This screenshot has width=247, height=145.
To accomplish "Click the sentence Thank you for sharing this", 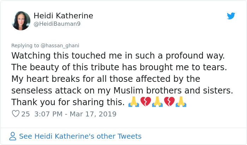I will coord(68,102).
